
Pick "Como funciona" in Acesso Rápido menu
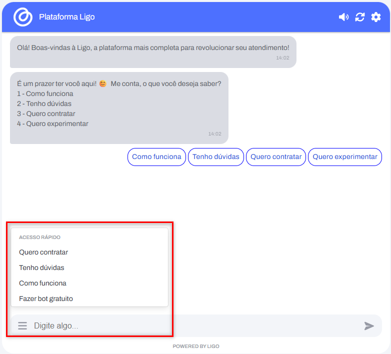(x=42, y=283)
